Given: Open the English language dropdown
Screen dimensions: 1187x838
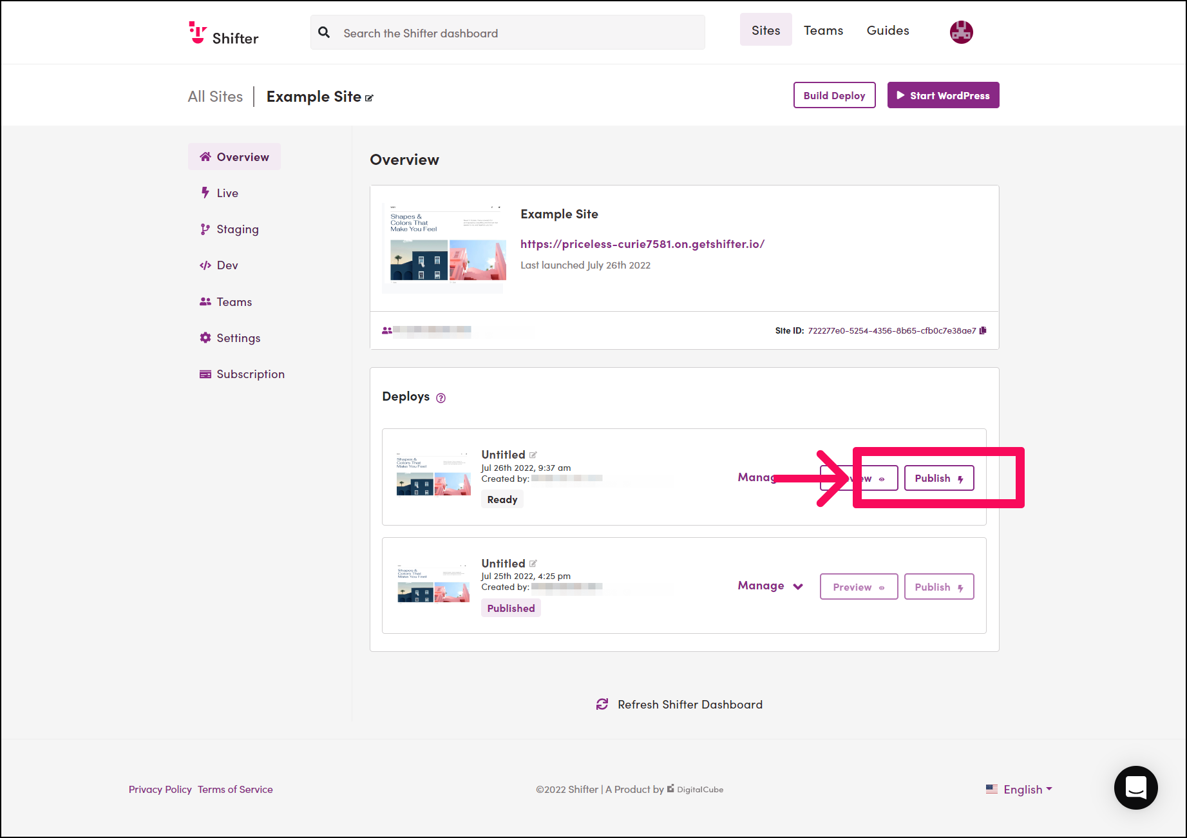Looking at the screenshot, I should coord(1019,789).
